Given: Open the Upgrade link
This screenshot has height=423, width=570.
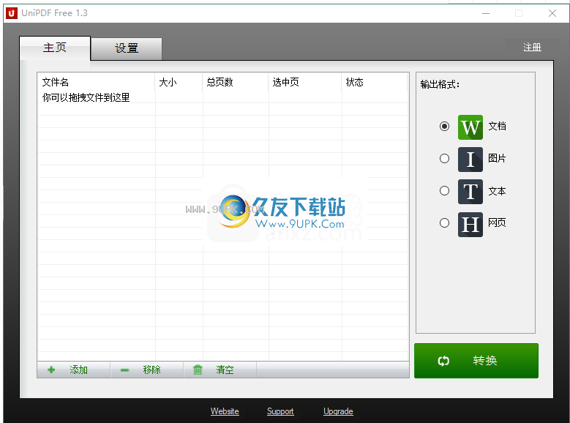Looking at the screenshot, I should (338, 411).
